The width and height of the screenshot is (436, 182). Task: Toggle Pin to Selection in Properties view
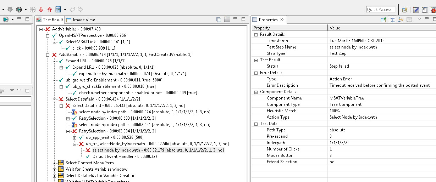383,20
